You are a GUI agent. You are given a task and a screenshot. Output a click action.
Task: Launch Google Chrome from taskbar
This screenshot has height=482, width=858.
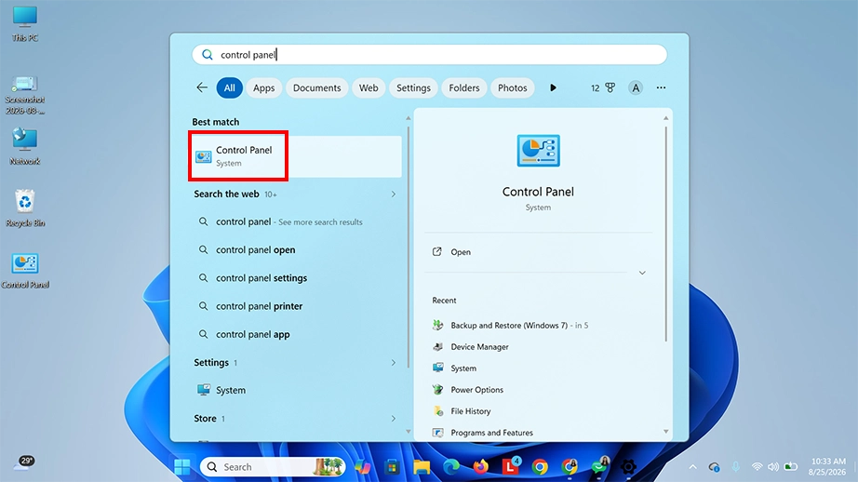click(540, 467)
